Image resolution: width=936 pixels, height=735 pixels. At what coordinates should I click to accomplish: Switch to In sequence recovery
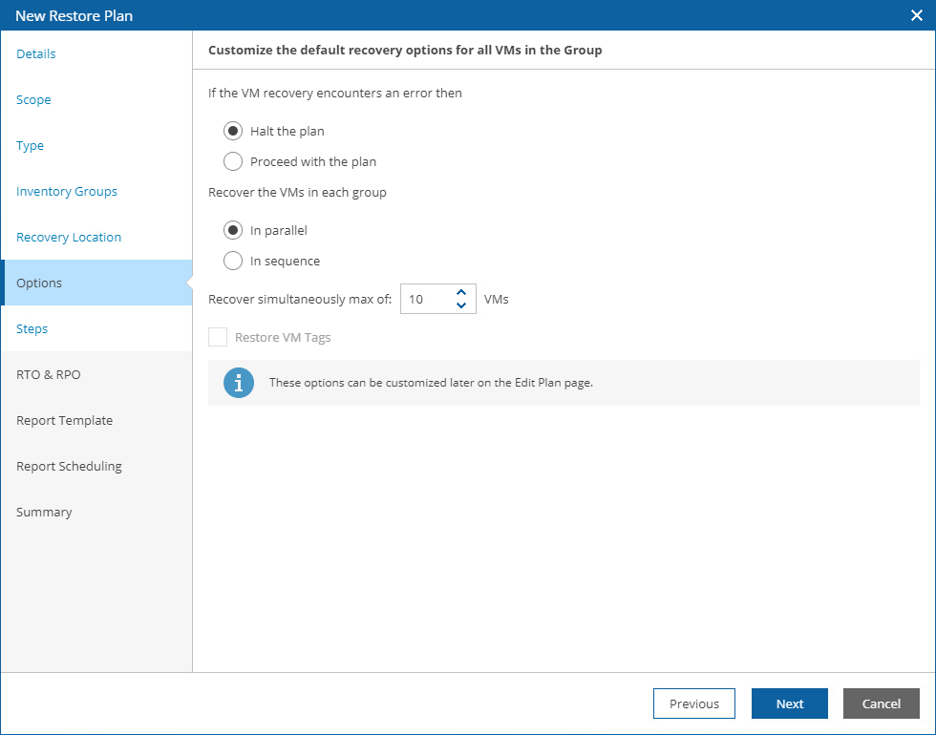coord(232,261)
